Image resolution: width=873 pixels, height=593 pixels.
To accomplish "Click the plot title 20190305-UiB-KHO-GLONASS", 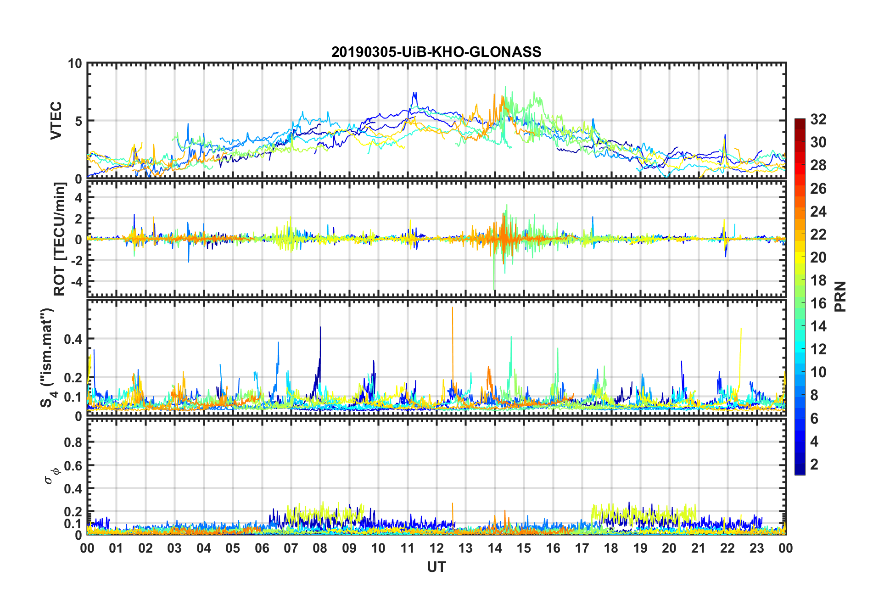I will coord(436,52).
